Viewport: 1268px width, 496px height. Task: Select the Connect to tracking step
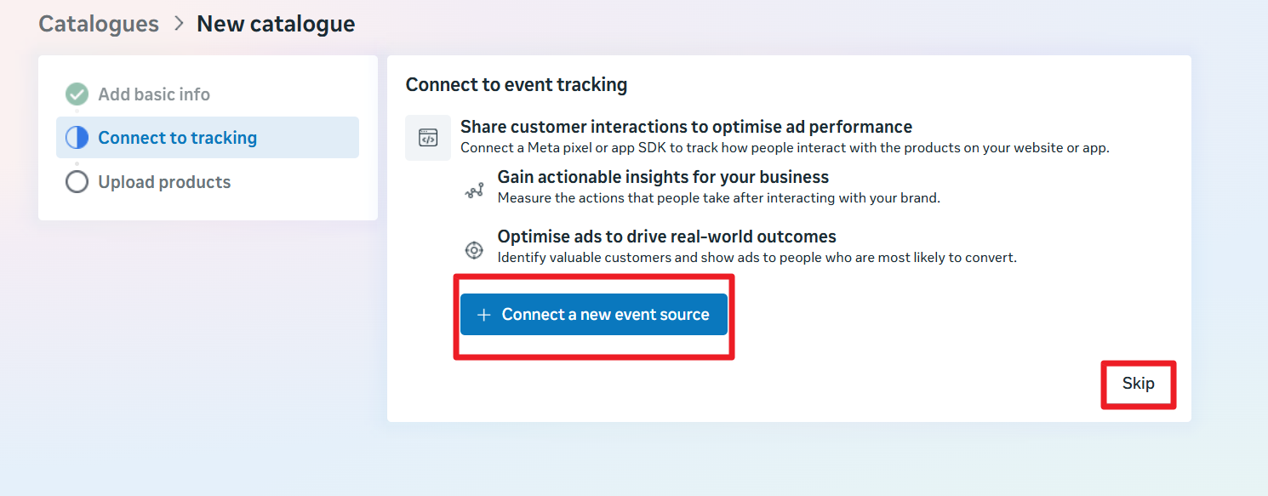[x=177, y=138]
